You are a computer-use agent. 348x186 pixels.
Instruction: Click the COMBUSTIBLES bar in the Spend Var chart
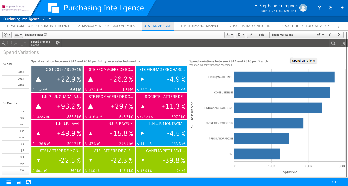[x=280, y=92]
